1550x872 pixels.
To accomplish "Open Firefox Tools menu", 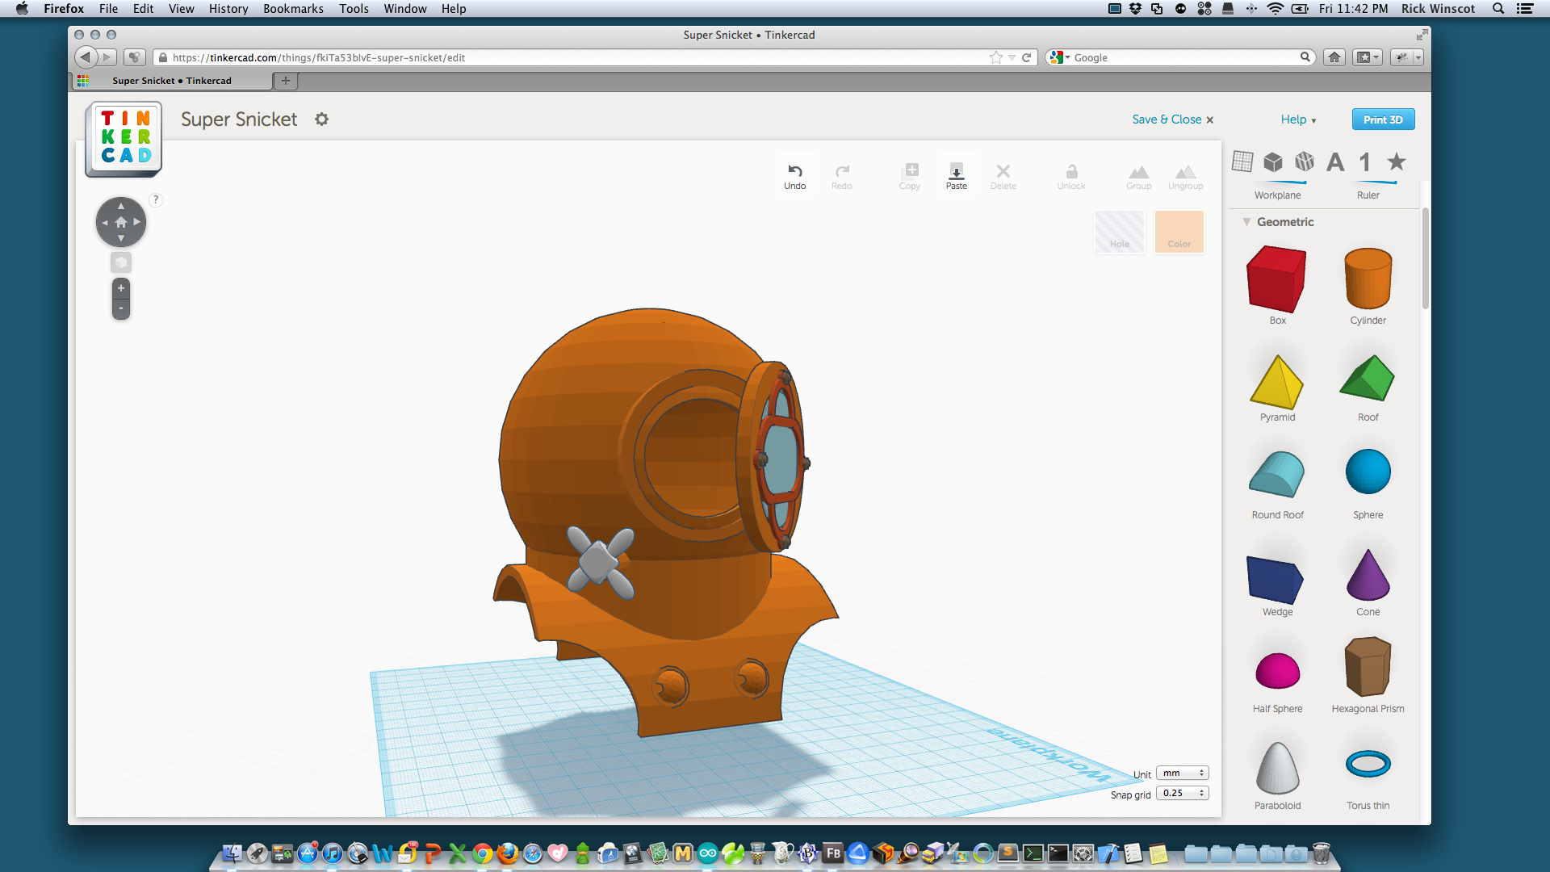I will coord(354,9).
